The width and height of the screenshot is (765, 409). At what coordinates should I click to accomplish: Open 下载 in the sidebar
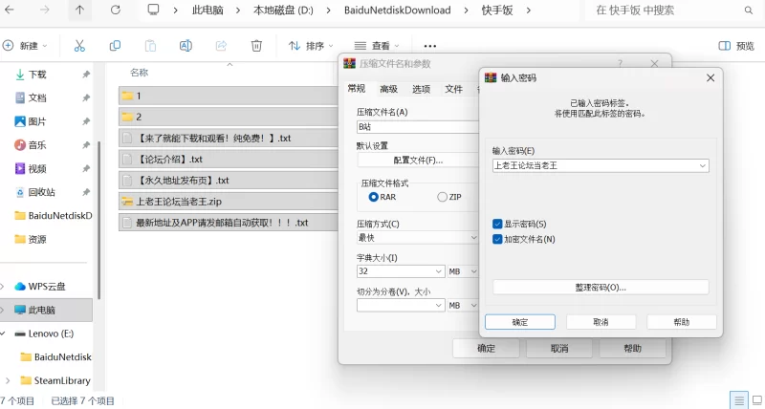37,75
